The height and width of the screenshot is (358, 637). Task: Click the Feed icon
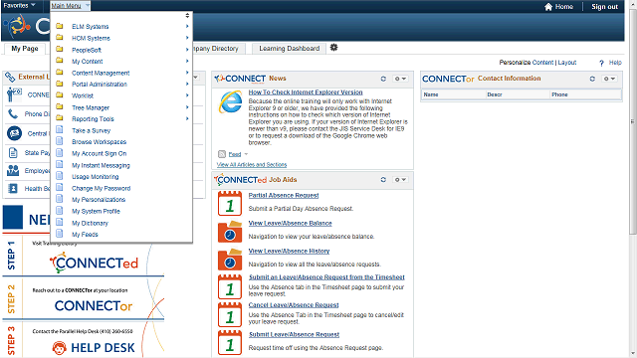click(222, 154)
